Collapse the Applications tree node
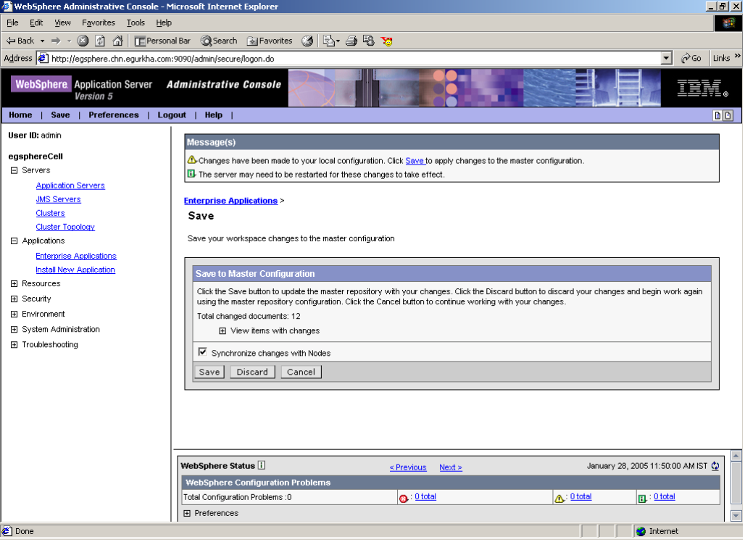Image resolution: width=745 pixels, height=542 pixels. click(14, 241)
